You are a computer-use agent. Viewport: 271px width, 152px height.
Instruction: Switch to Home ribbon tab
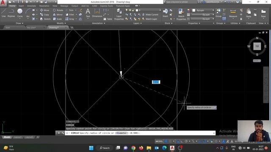[12, 6]
